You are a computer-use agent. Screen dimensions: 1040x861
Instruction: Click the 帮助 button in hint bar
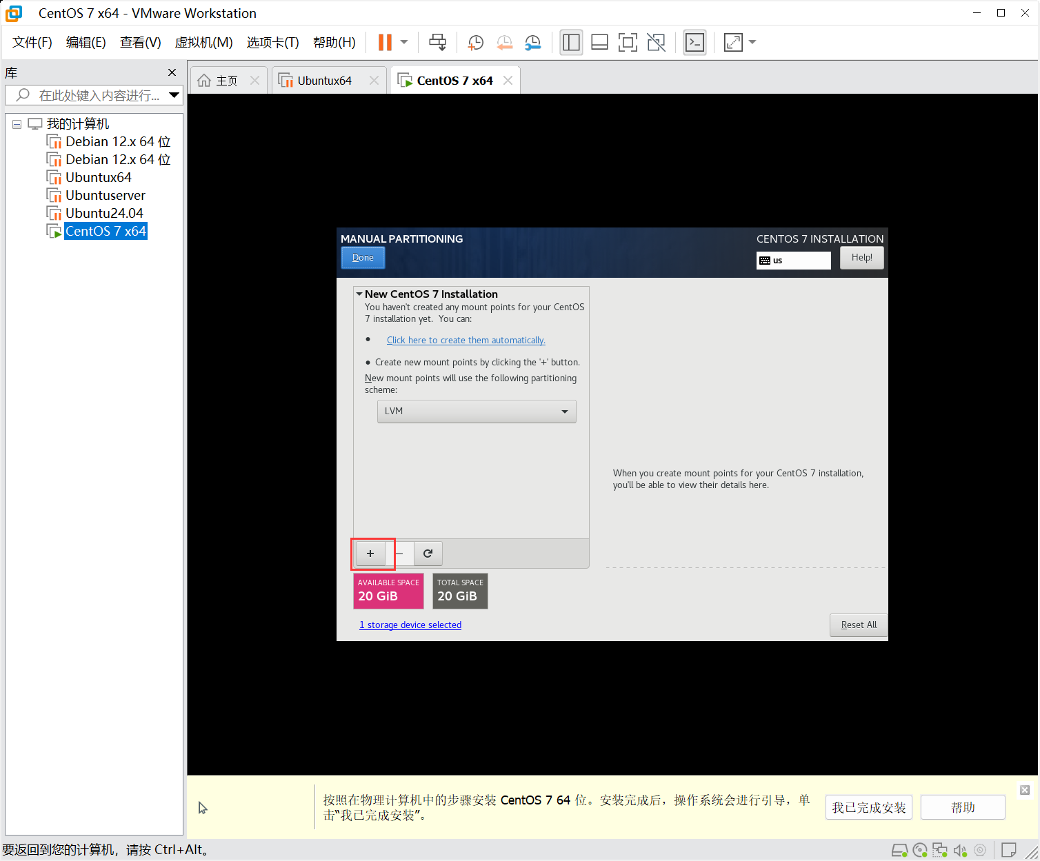coord(963,807)
